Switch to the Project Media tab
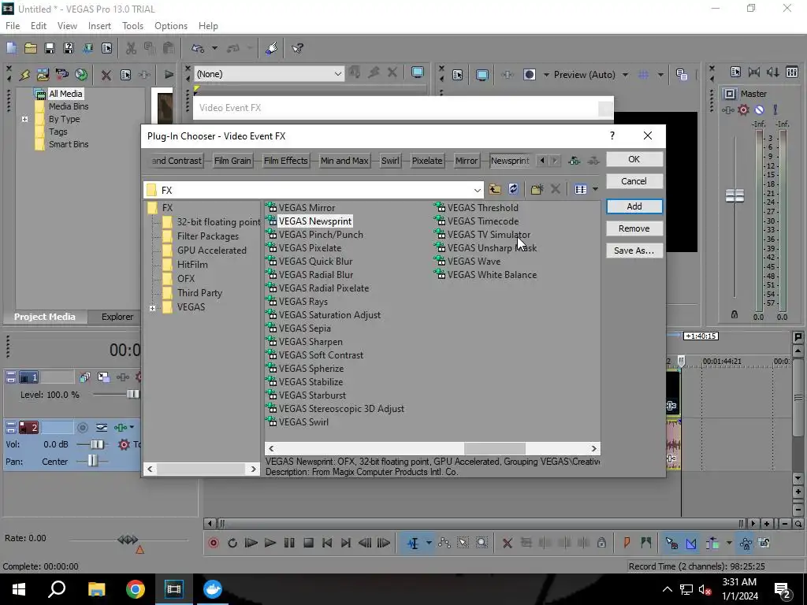This screenshot has width=807, height=605. click(45, 317)
